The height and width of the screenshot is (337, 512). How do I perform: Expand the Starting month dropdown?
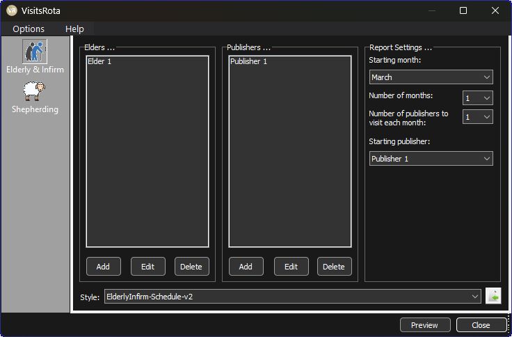(x=431, y=77)
